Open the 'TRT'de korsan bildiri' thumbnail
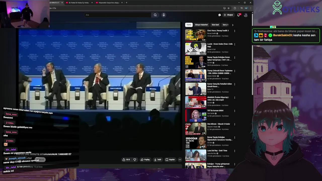Image resolution: width=322 pixels, height=181 pixels. coord(196,115)
